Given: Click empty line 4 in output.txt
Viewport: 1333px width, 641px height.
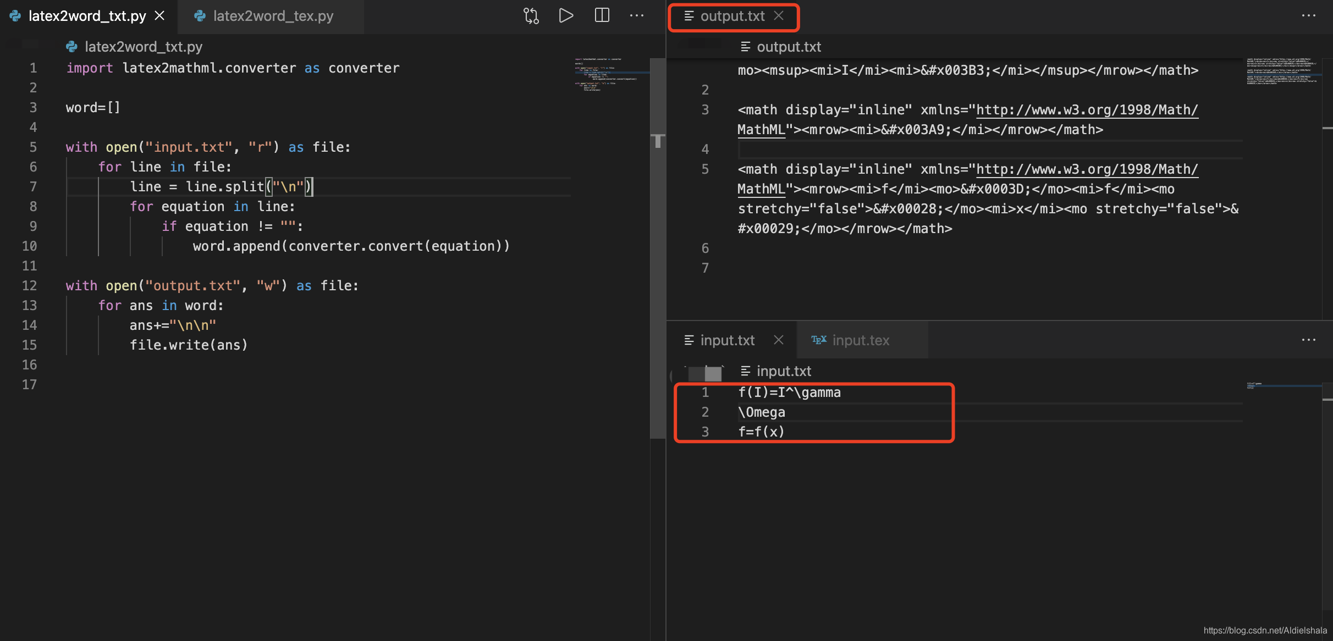Looking at the screenshot, I should 990,150.
